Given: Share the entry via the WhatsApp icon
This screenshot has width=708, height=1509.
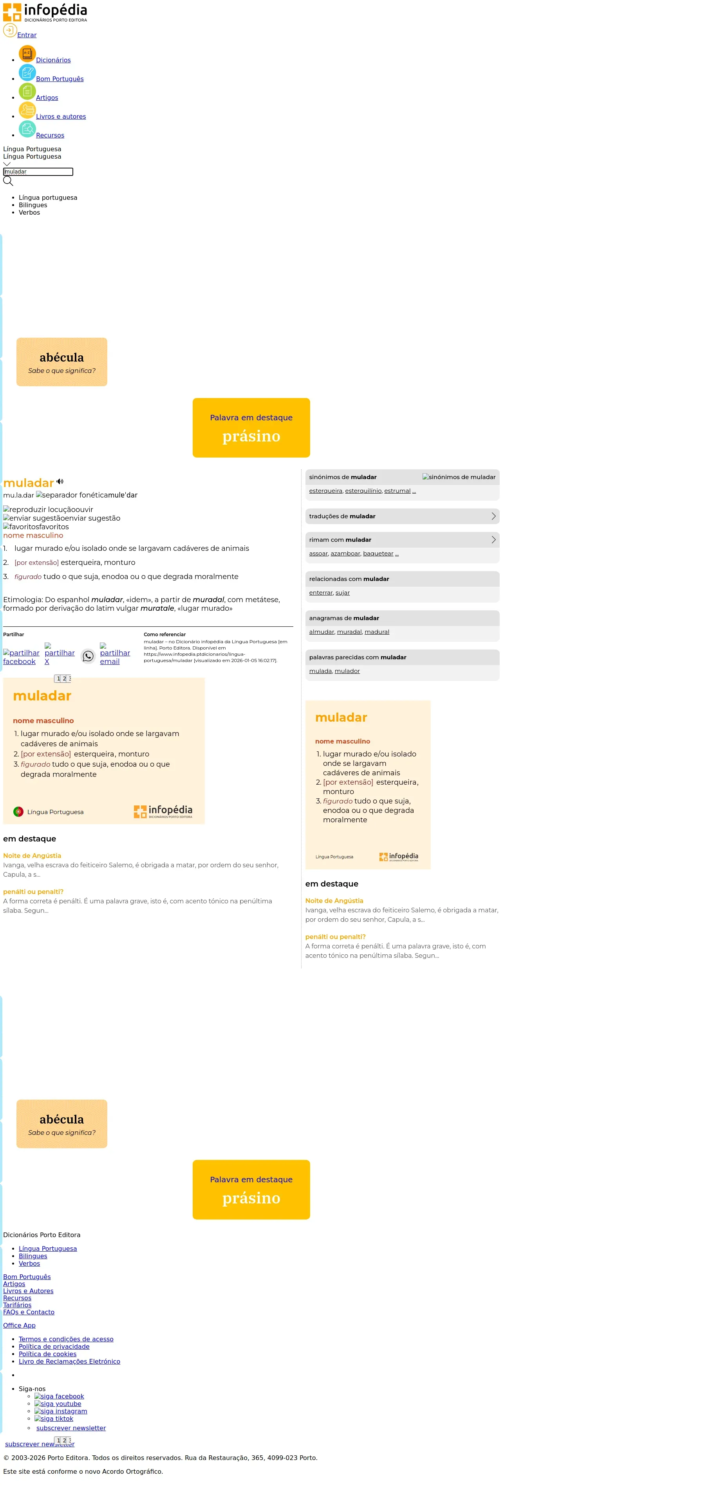Looking at the screenshot, I should [88, 656].
